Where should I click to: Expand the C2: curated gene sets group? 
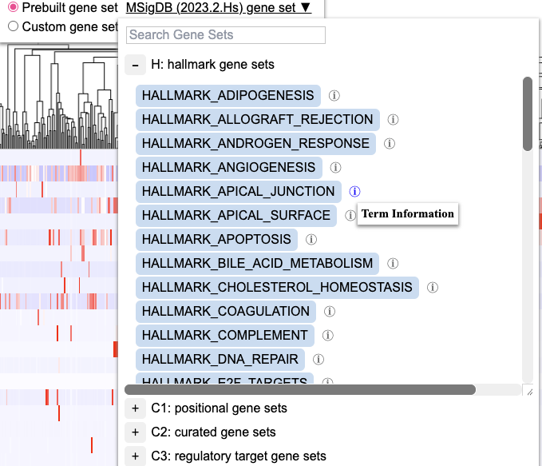135,432
